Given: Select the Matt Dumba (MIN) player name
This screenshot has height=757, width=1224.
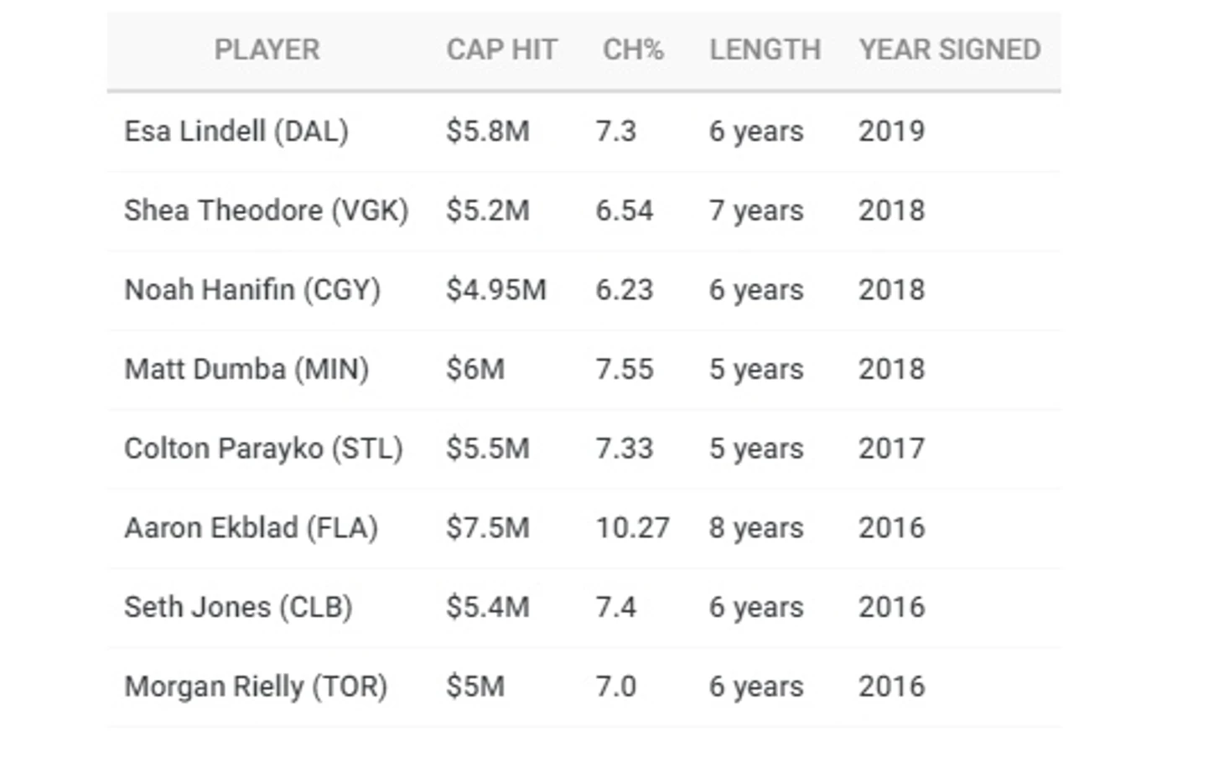Looking at the screenshot, I should tap(246, 369).
